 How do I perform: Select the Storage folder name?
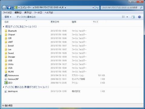pos(11,57)
